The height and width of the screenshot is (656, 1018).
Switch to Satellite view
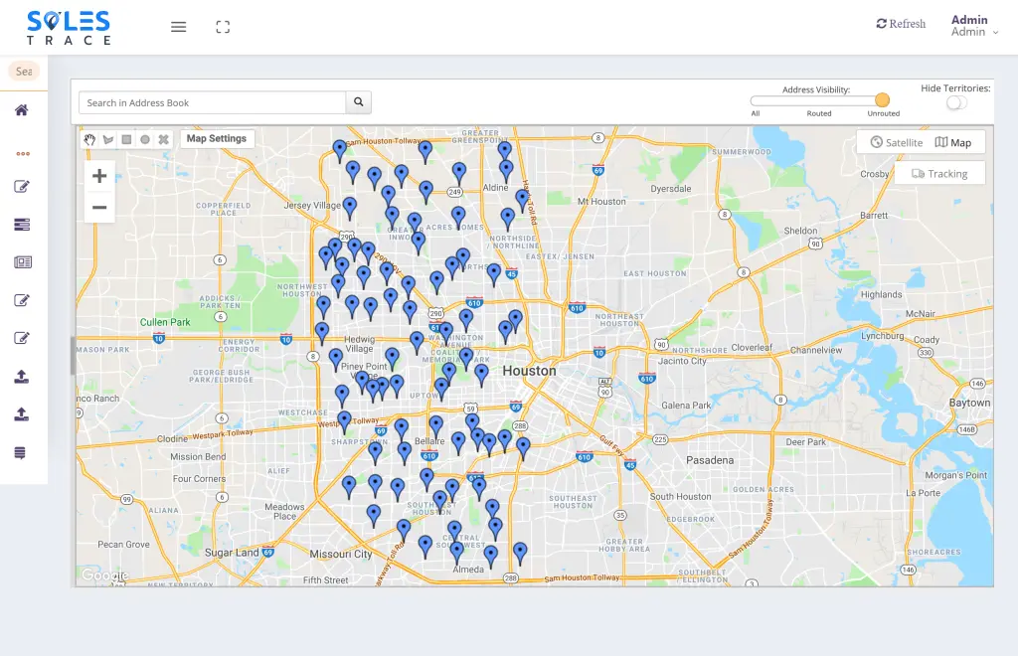click(x=896, y=142)
